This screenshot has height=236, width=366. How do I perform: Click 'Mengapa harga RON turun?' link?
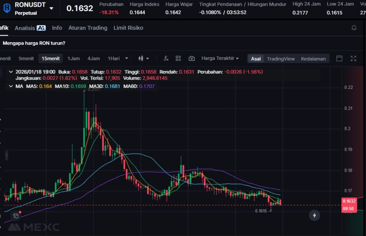pos(34,43)
